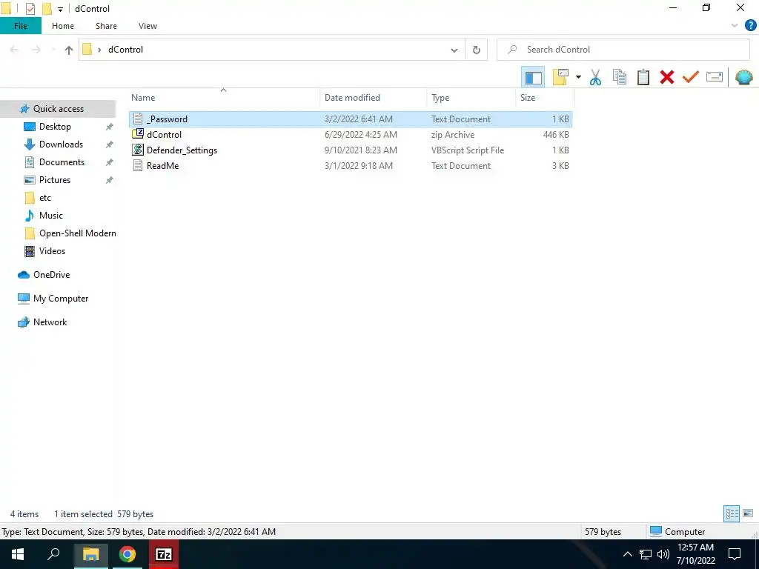Open the File tab

[21, 26]
